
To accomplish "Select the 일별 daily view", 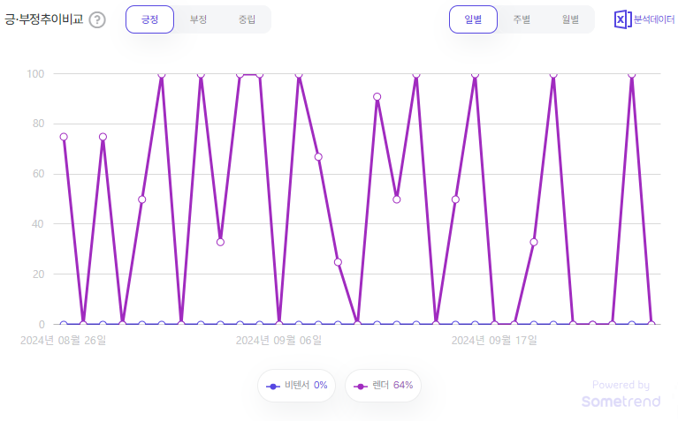I will [x=474, y=19].
